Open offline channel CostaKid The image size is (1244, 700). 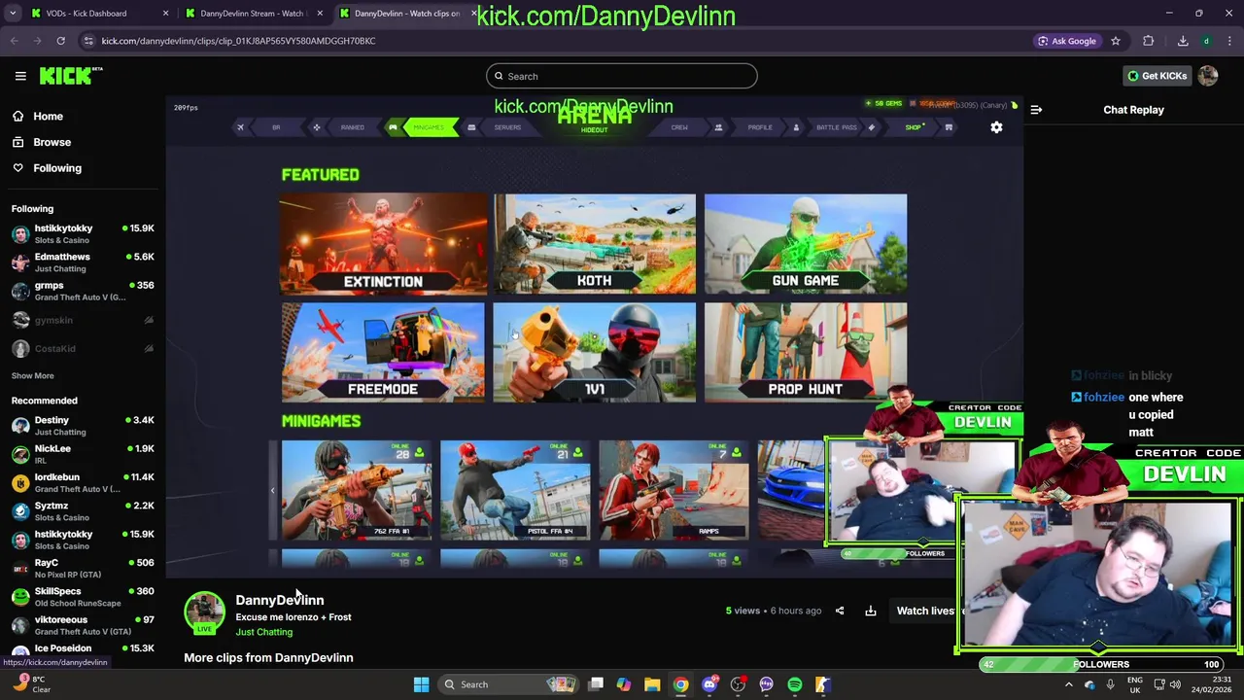(83, 348)
